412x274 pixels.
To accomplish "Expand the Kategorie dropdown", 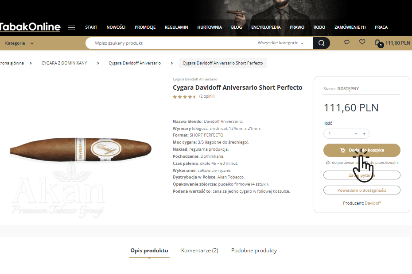I will pyautogui.click(x=19, y=43).
